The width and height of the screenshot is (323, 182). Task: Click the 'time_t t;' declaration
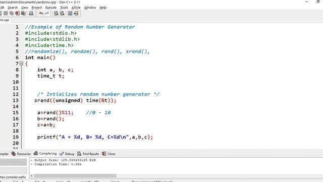click(50, 76)
